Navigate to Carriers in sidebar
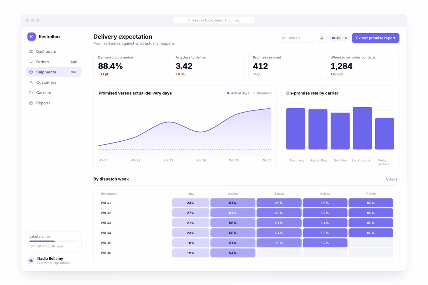428x285 pixels. pyautogui.click(x=53, y=93)
